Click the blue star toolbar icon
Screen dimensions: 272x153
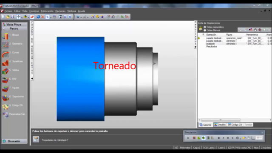pyautogui.click(x=78, y=17)
